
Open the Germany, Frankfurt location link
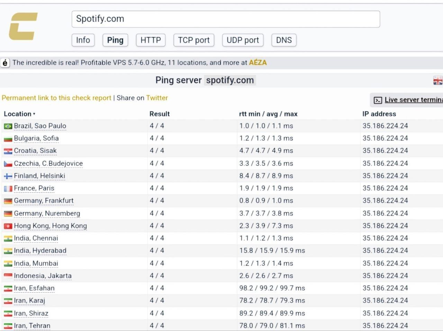pyautogui.click(x=44, y=201)
